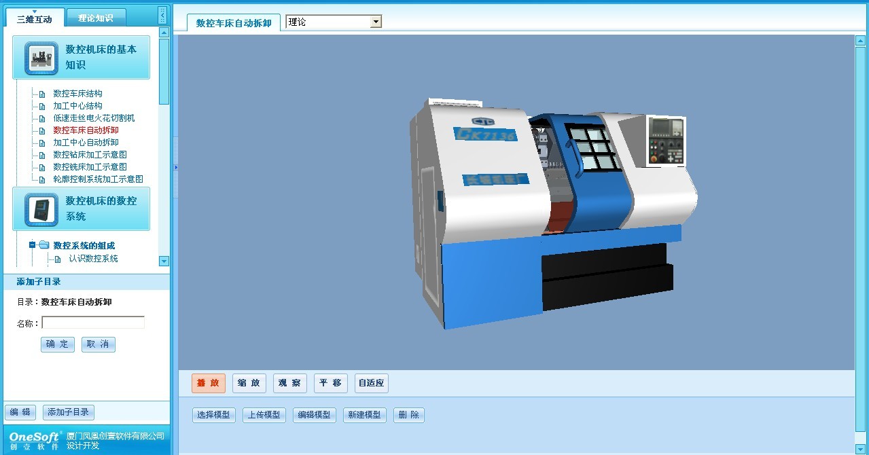Activate the 缩放 zoom mode button
This screenshot has height=455, width=869.
click(x=249, y=383)
